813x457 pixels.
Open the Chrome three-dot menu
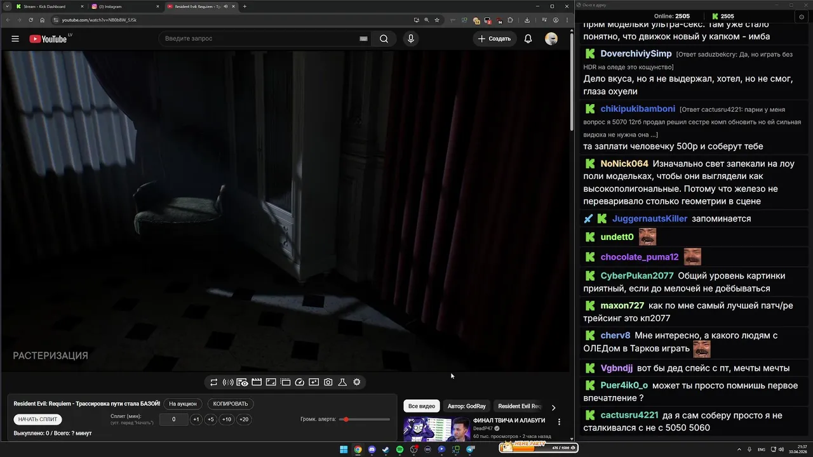point(567,20)
